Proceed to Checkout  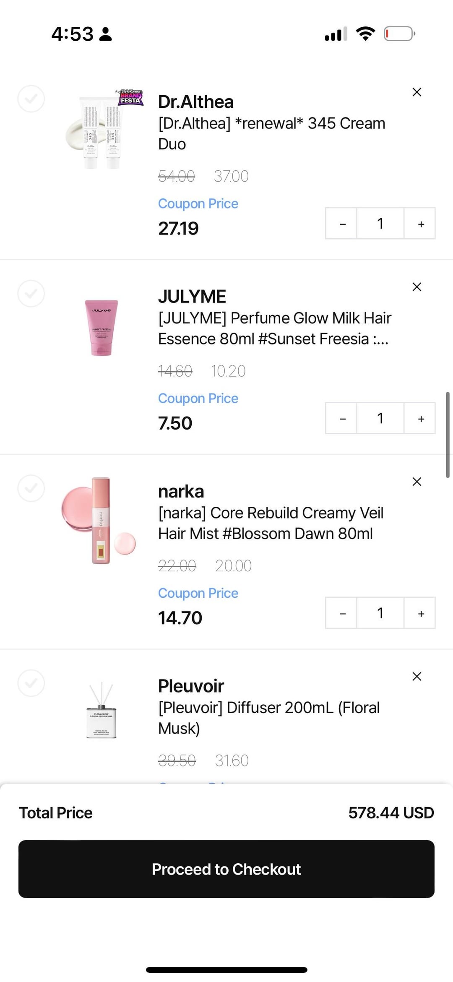226,869
